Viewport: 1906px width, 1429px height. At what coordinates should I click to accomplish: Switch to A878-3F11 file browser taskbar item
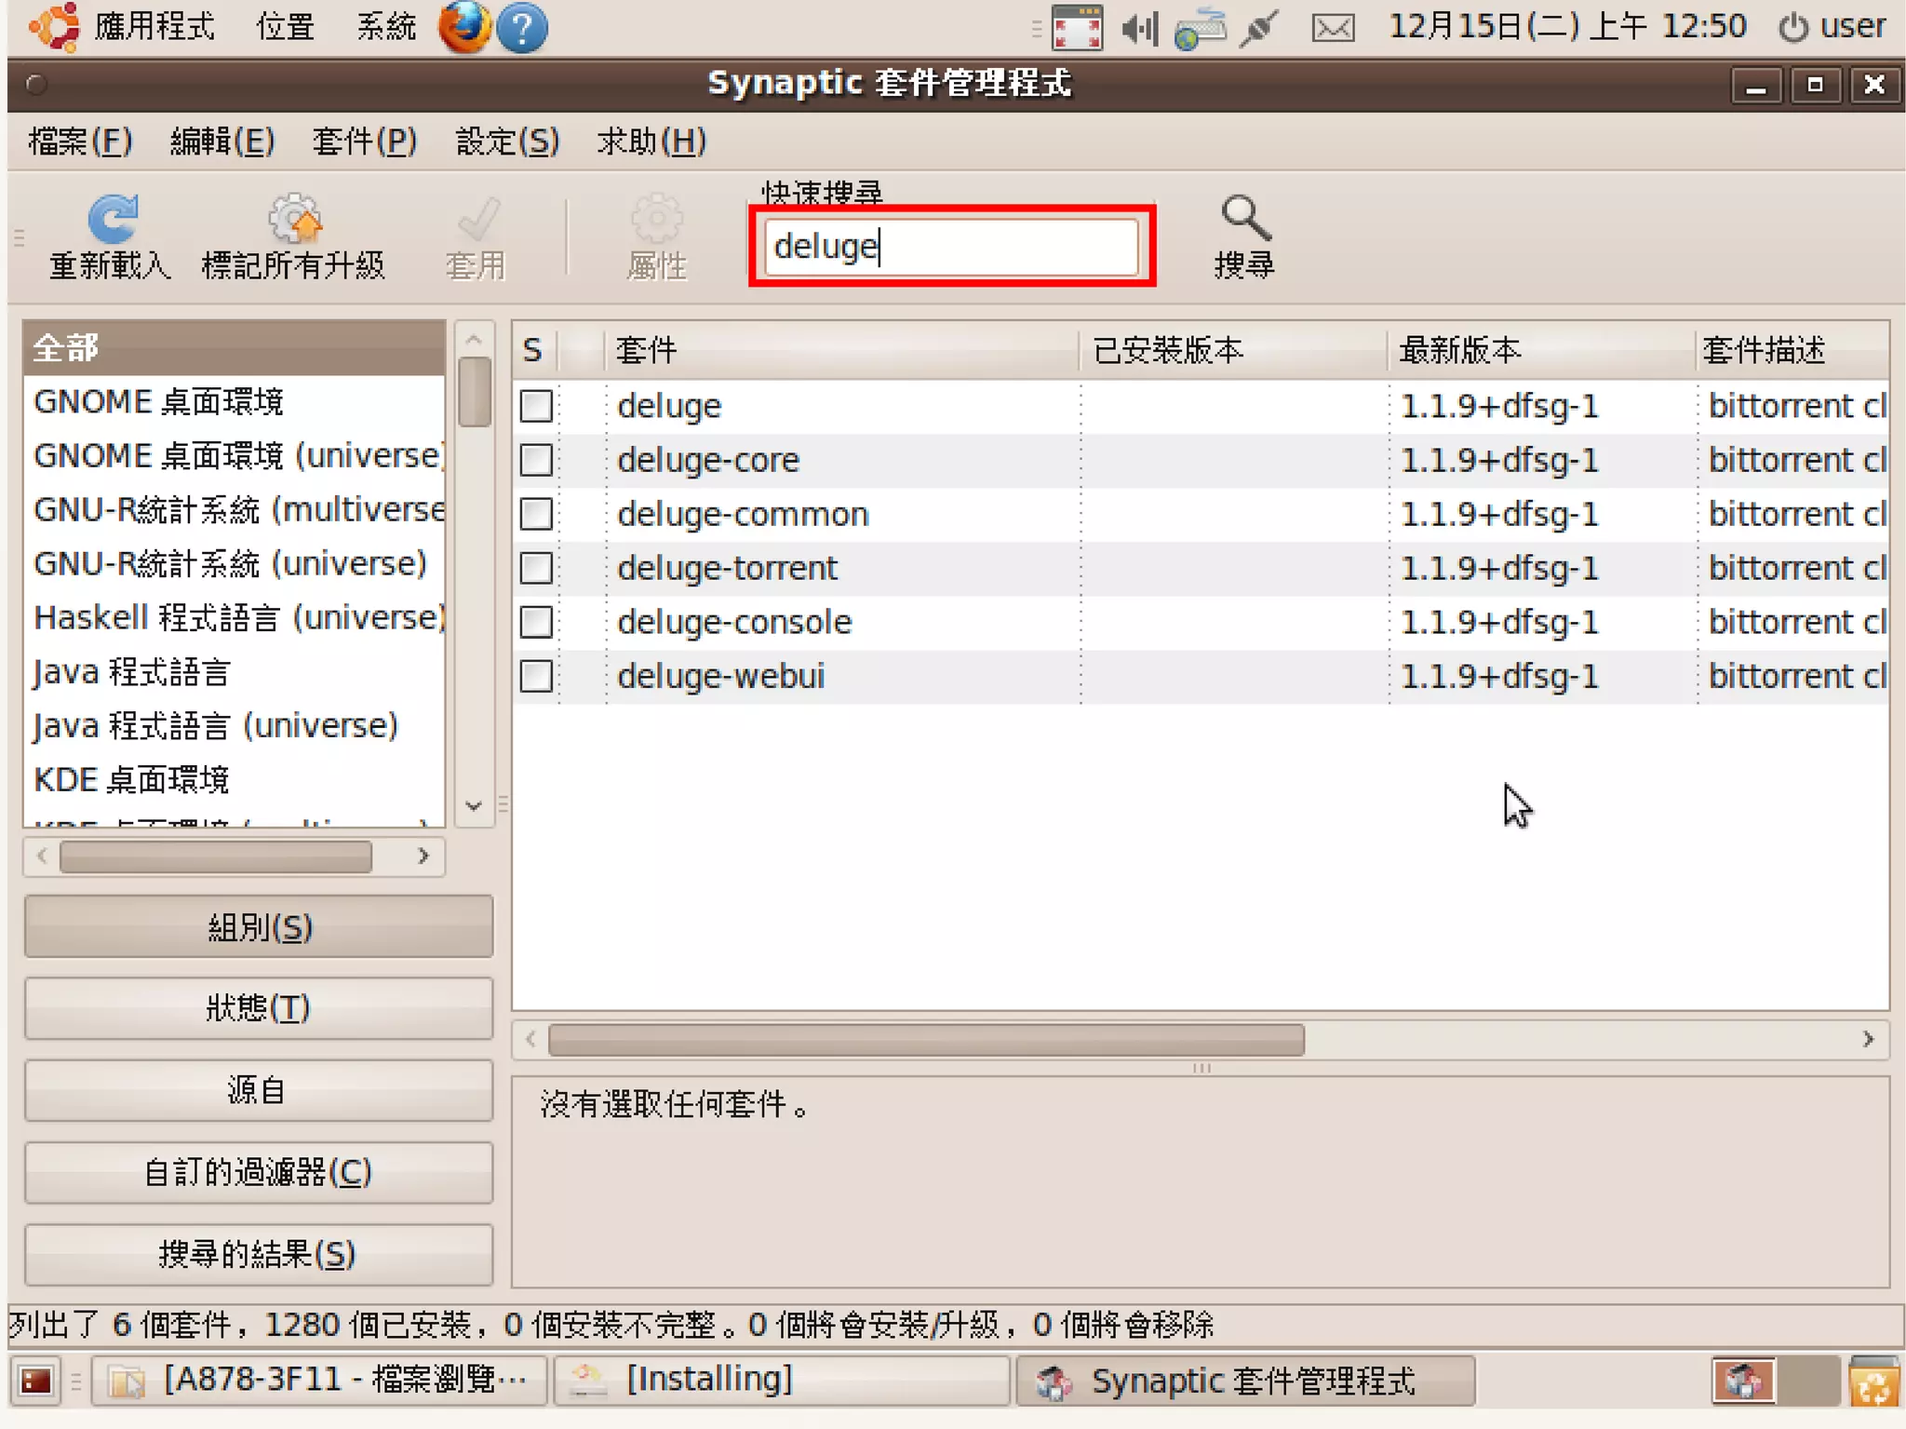click(x=318, y=1380)
